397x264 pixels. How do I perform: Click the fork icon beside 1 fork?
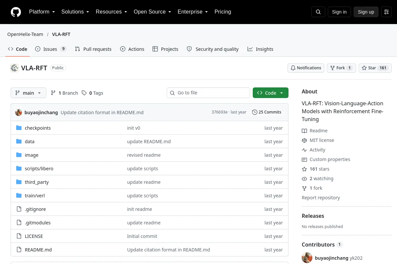tap(304, 188)
